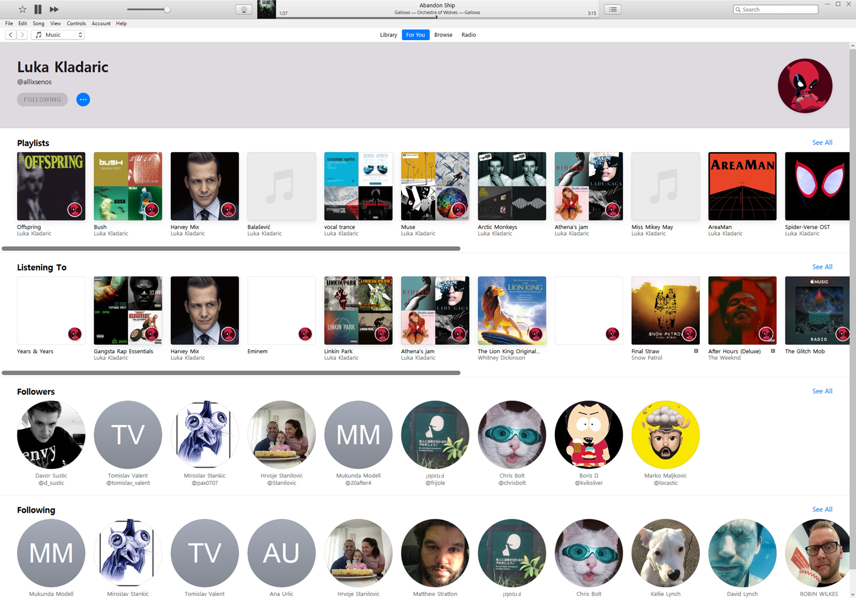Open the AreaMan playlist cover
This screenshot has height=598, width=856.
coord(743,186)
